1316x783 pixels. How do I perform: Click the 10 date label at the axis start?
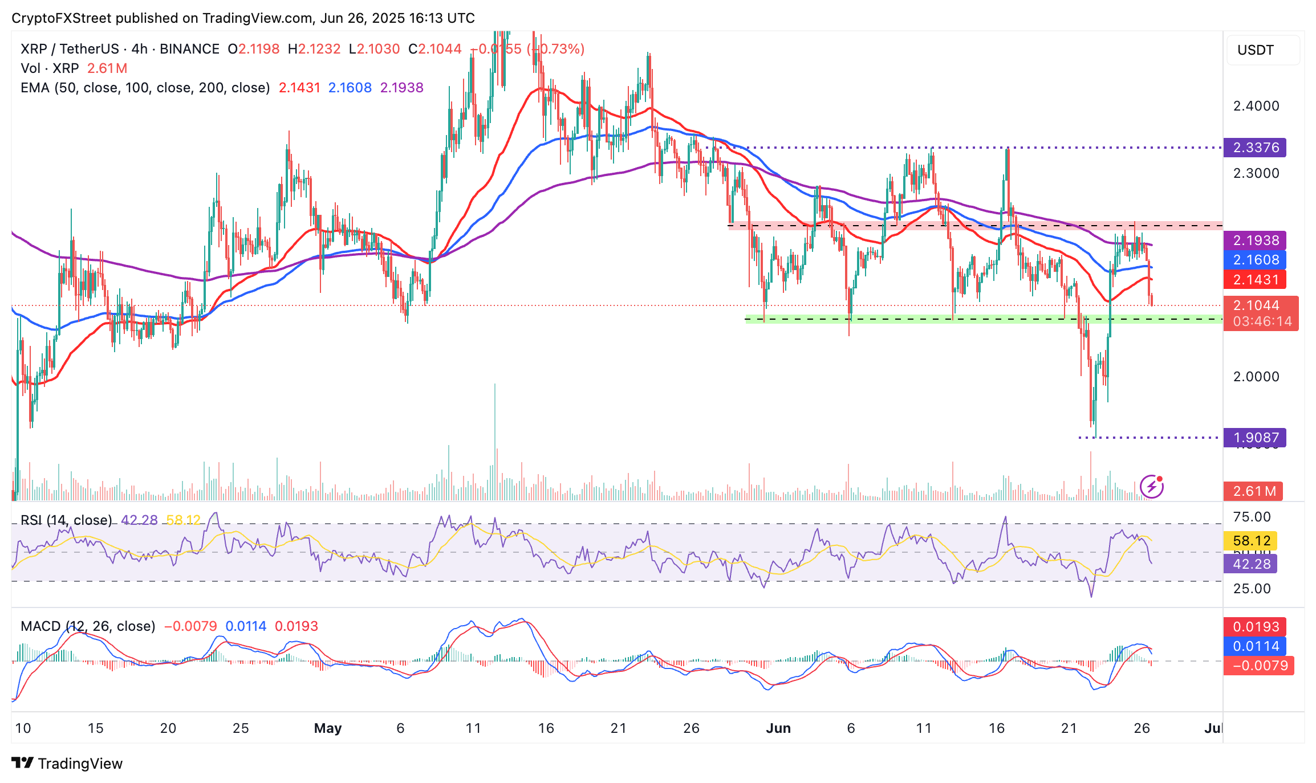[23, 728]
